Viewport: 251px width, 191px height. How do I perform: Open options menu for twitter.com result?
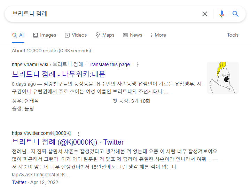[x=78, y=133]
